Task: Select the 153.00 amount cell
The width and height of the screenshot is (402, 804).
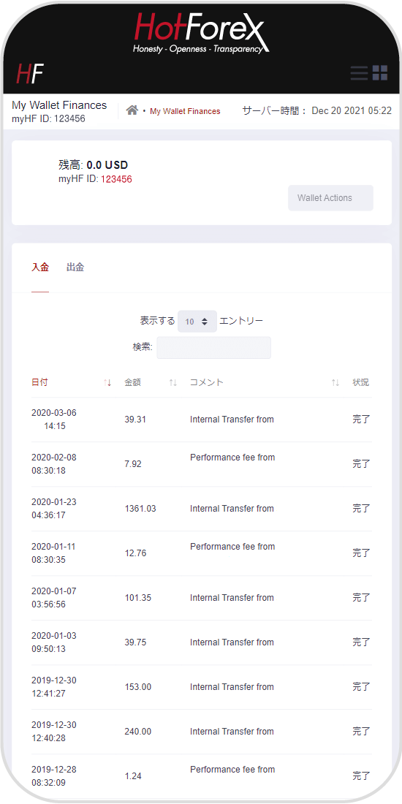Action: click(x=138, y=687)
